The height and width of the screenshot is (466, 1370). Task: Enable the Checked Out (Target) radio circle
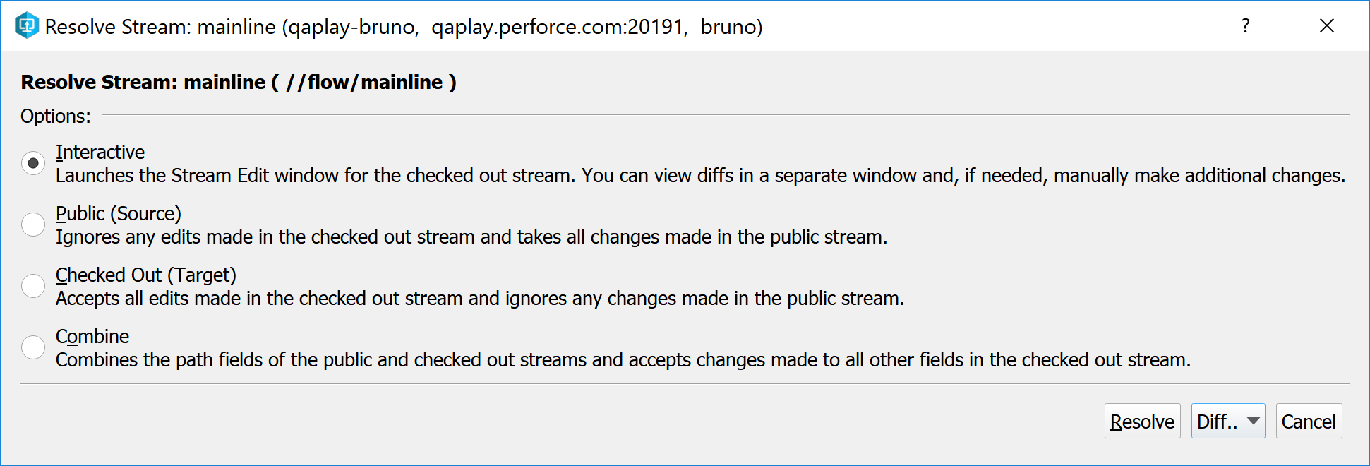[x=33, y=286]
